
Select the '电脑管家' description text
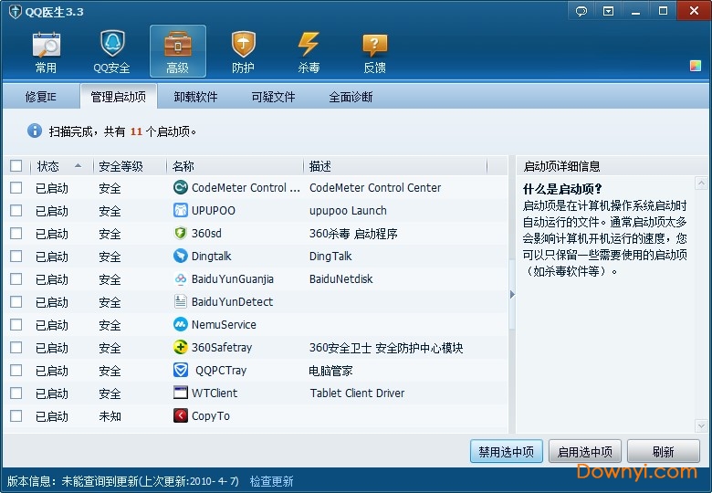coord(331,371)
